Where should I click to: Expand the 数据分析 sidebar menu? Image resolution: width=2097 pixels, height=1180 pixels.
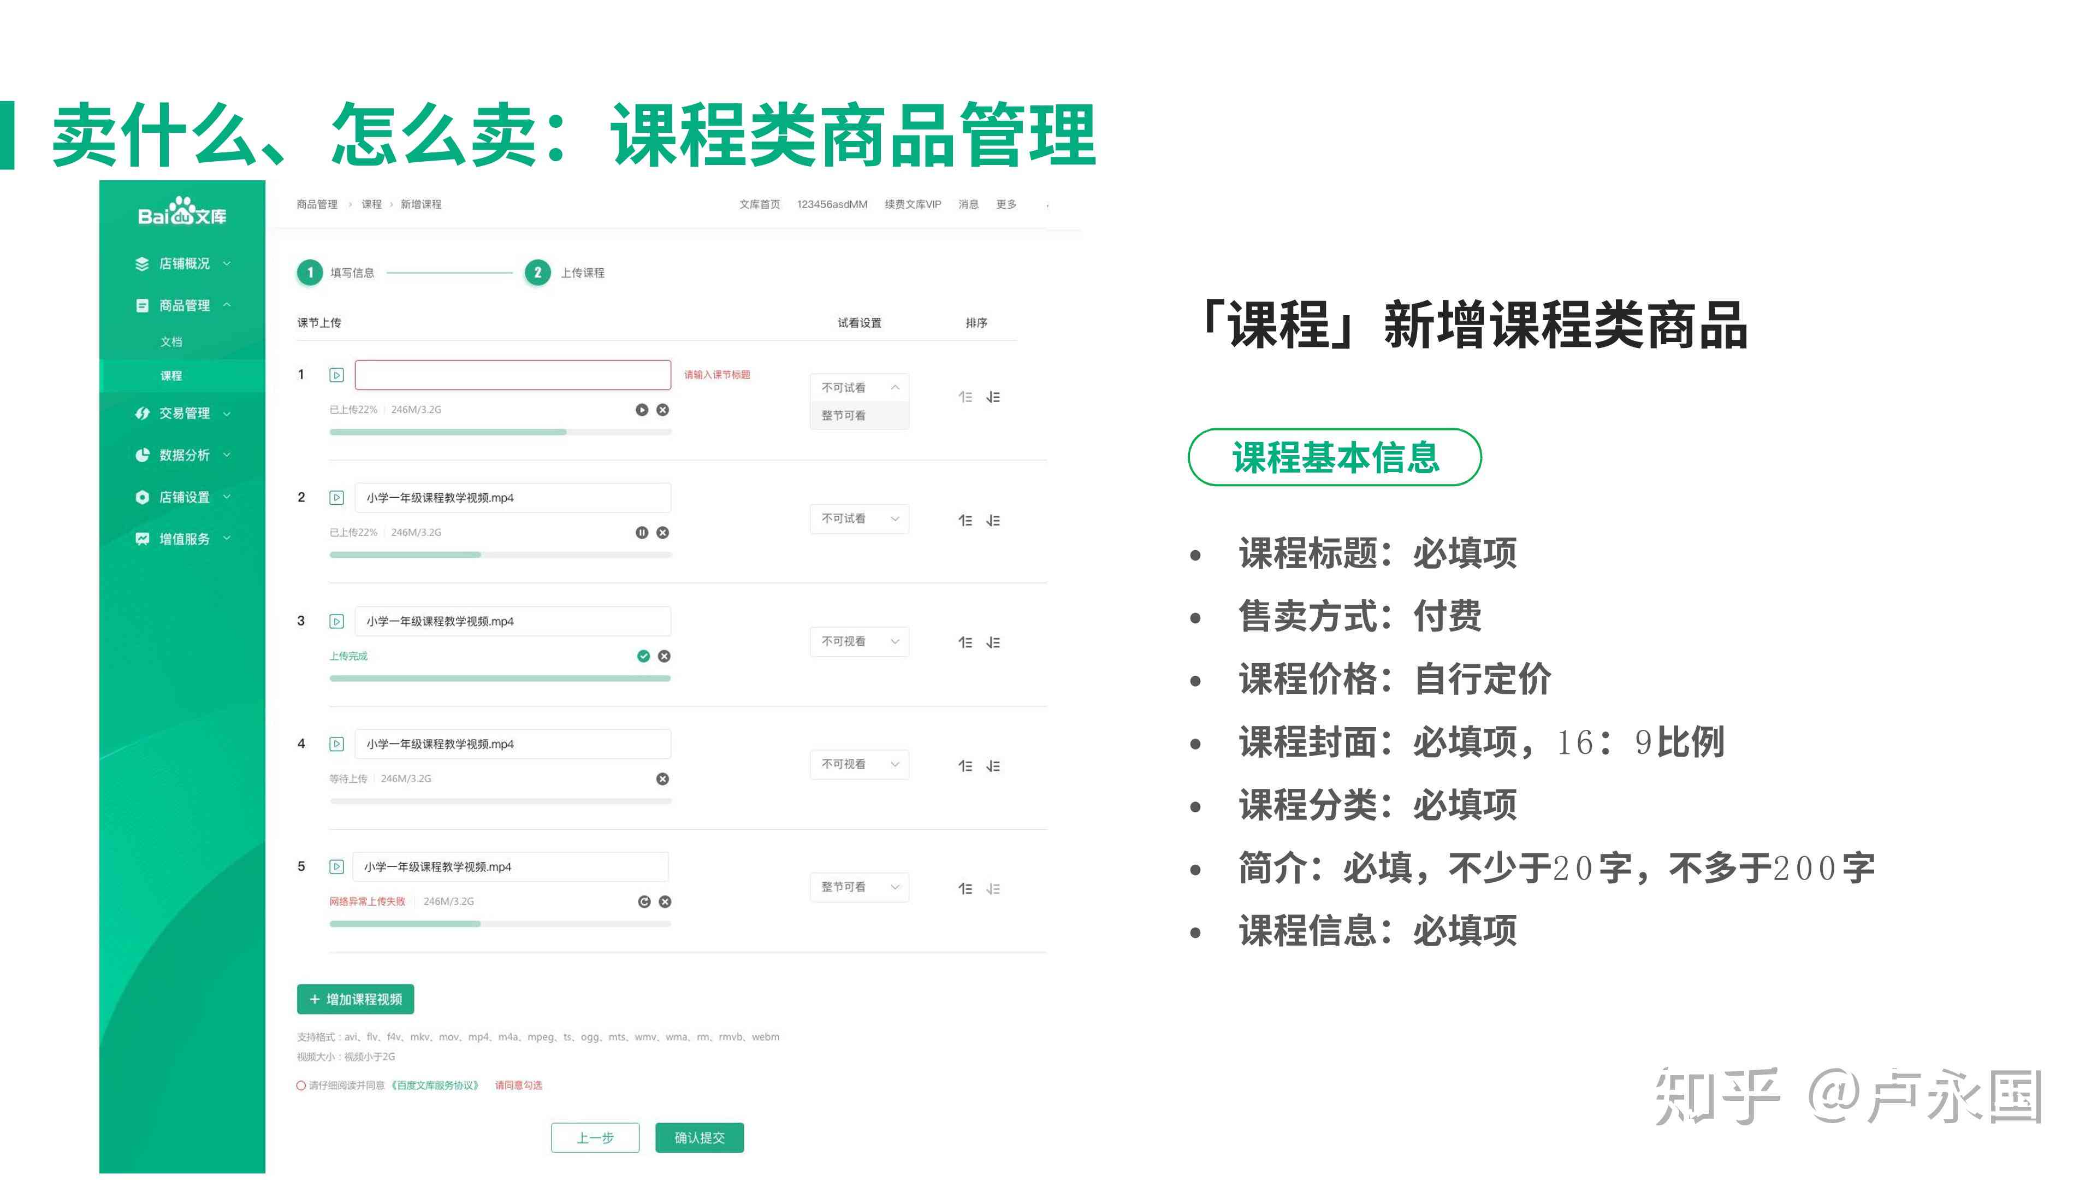click(227, 455)
